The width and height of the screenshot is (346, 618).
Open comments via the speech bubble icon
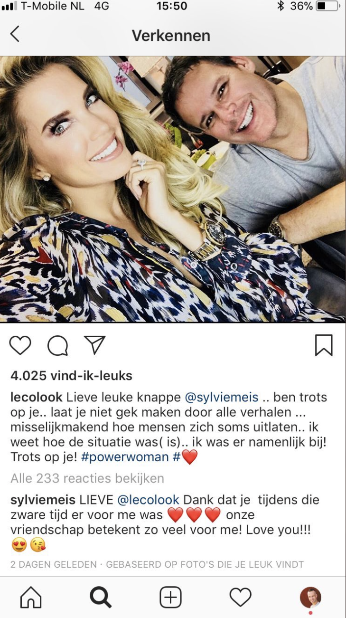click(x=57, y=345)
